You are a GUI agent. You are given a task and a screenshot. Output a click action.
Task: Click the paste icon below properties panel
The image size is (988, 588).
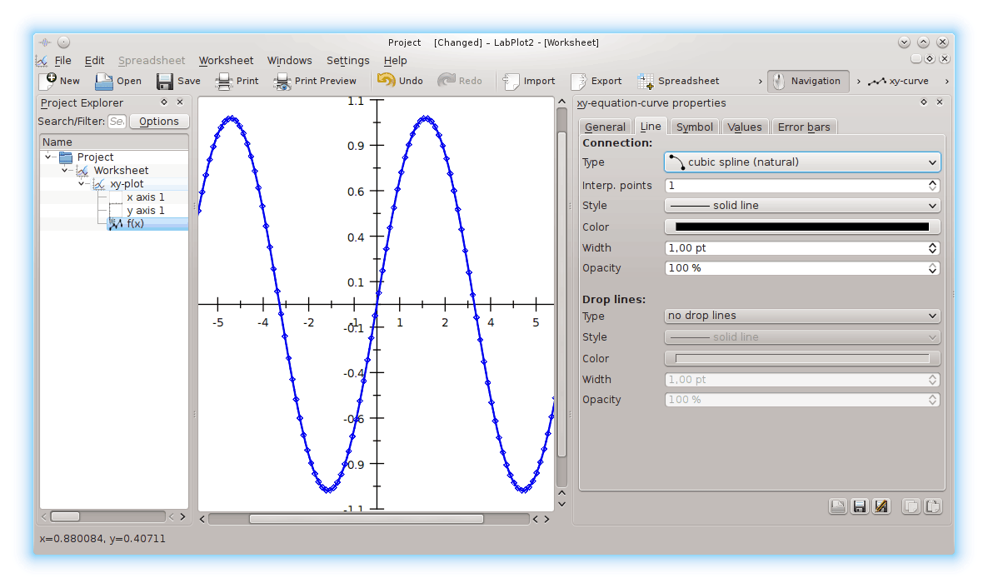(933, 506)
